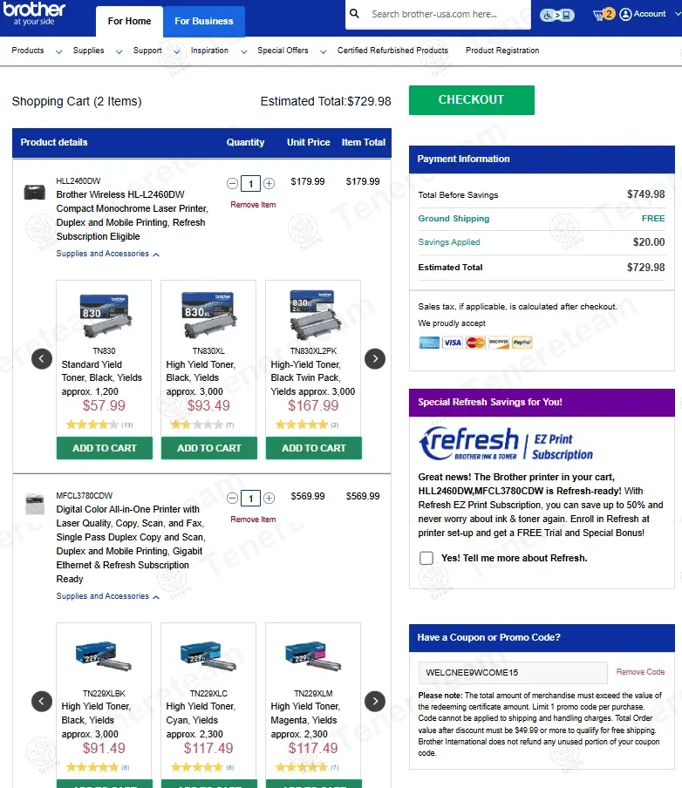Click the Brother logo in header

(x=34, y=14)
